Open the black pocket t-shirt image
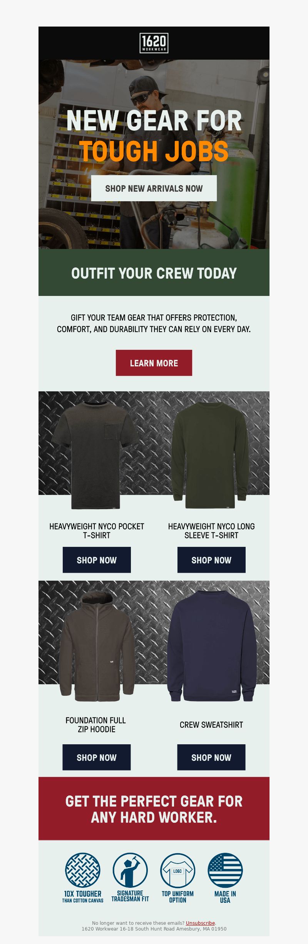Screen dimensions: 308x944 coord(96,453)
